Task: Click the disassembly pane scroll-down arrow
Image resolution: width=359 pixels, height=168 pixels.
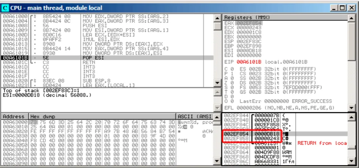Action: (x=217, y=84)
